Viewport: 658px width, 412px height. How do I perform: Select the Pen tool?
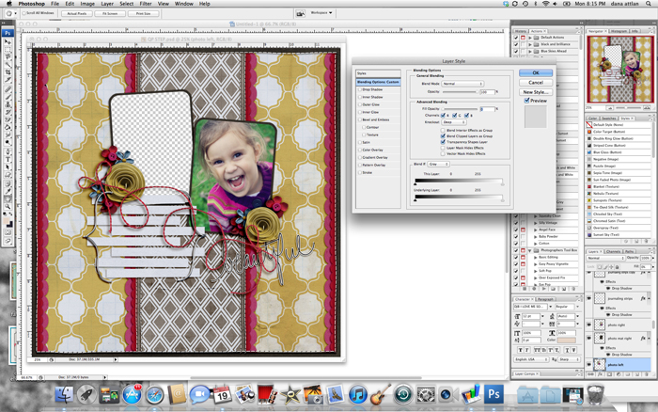tap(8, 151)
